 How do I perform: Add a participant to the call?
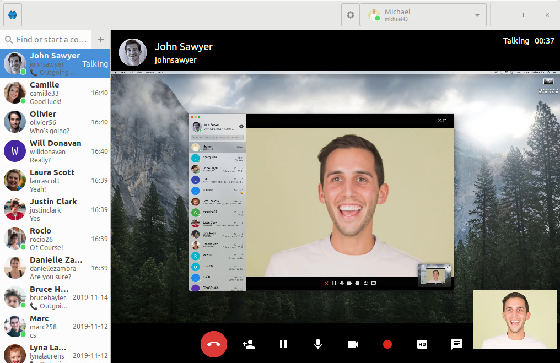(x=249, y=344)
